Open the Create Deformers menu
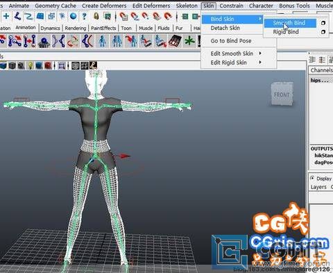This screenshot has width=333, height=273. pyautogui.click(x=104, y=6)
